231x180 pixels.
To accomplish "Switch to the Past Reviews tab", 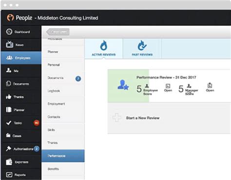I will (x=142, y=48).
